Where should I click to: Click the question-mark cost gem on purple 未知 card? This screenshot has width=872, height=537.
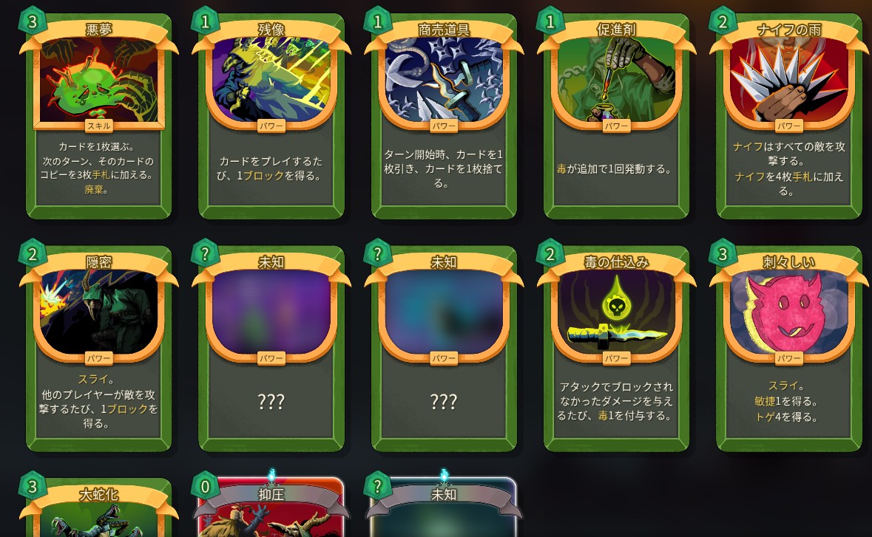click(x=205, y=254)
